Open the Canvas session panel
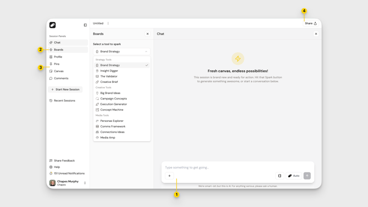Screen dimensions: 368x207 68,71
